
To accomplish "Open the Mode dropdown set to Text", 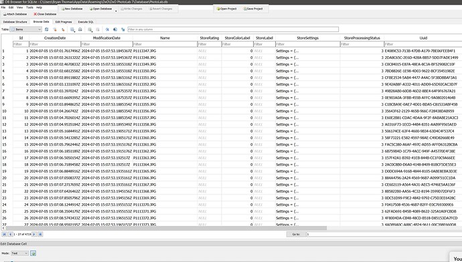I will [x=19, y=253].
